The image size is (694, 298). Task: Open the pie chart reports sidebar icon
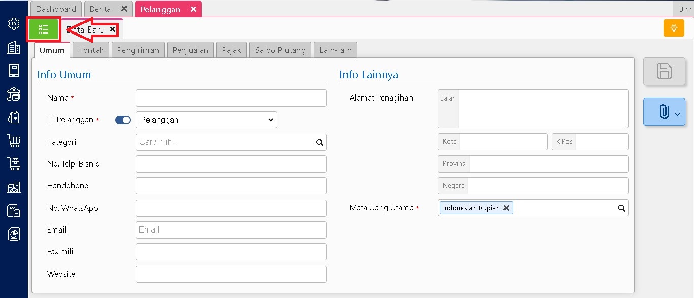tap(14, 234)
